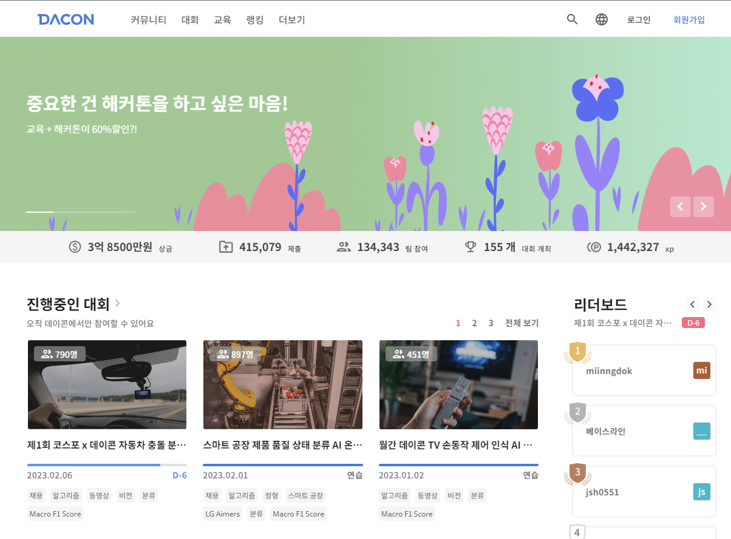
Task: Open the 랭킹 menu
Action: click(255, 19)
